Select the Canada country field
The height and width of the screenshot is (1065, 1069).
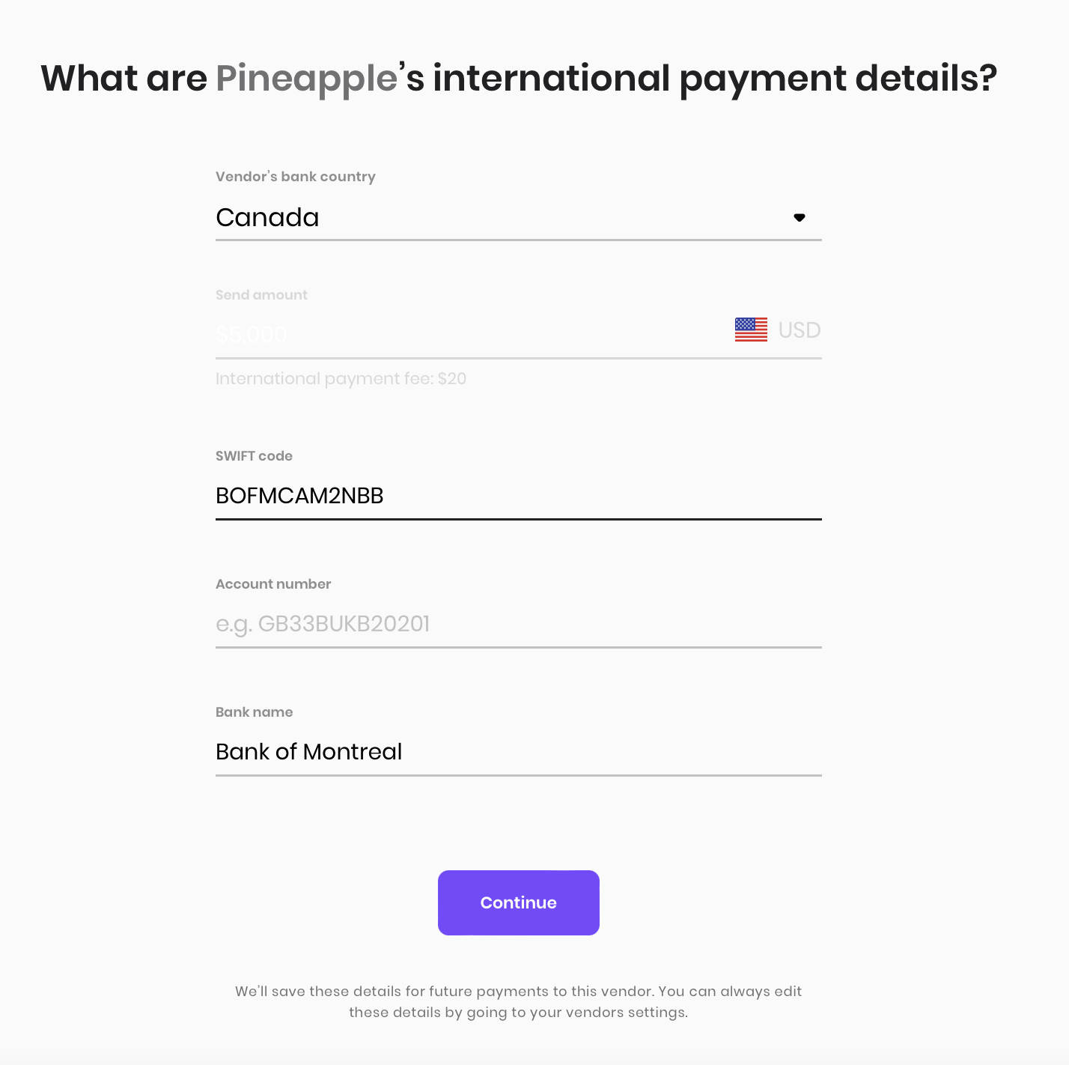coord(518,218)
